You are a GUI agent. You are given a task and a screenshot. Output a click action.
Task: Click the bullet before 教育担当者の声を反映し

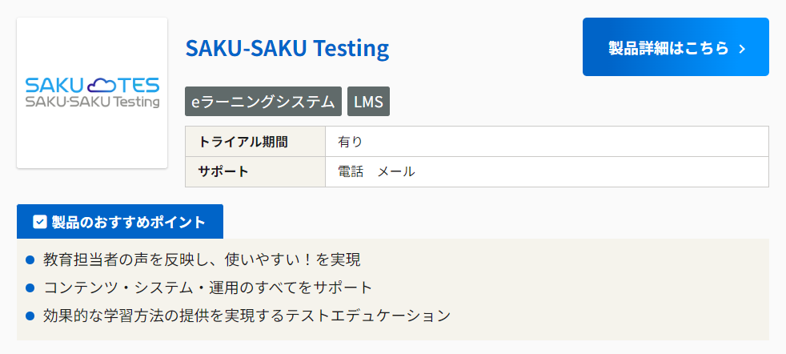click(x=30, y=259)
